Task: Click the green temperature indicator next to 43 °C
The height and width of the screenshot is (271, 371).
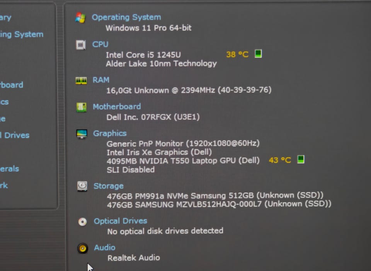Action: click(301, 159)
